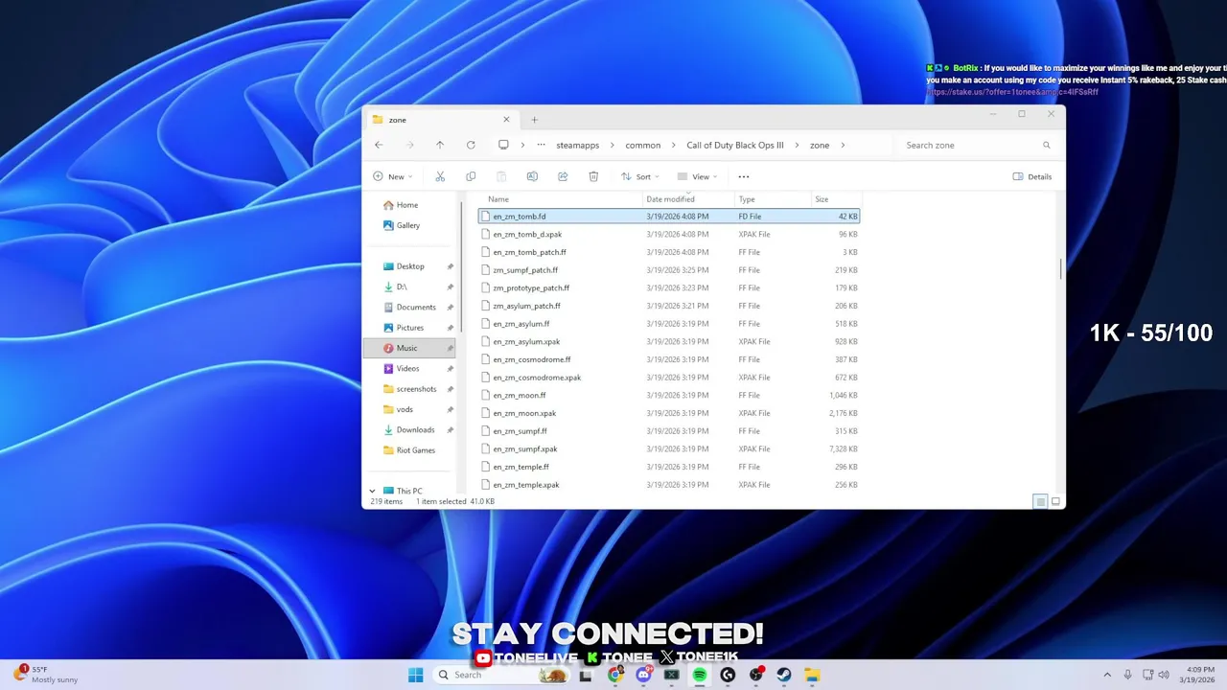Click the file list vertical scrollbar thumb
The image size is (1227, 690).
coord(1060,269)
